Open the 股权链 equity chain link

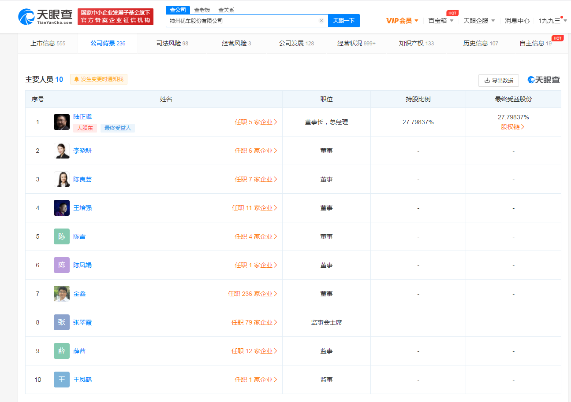tap(513, 127)
